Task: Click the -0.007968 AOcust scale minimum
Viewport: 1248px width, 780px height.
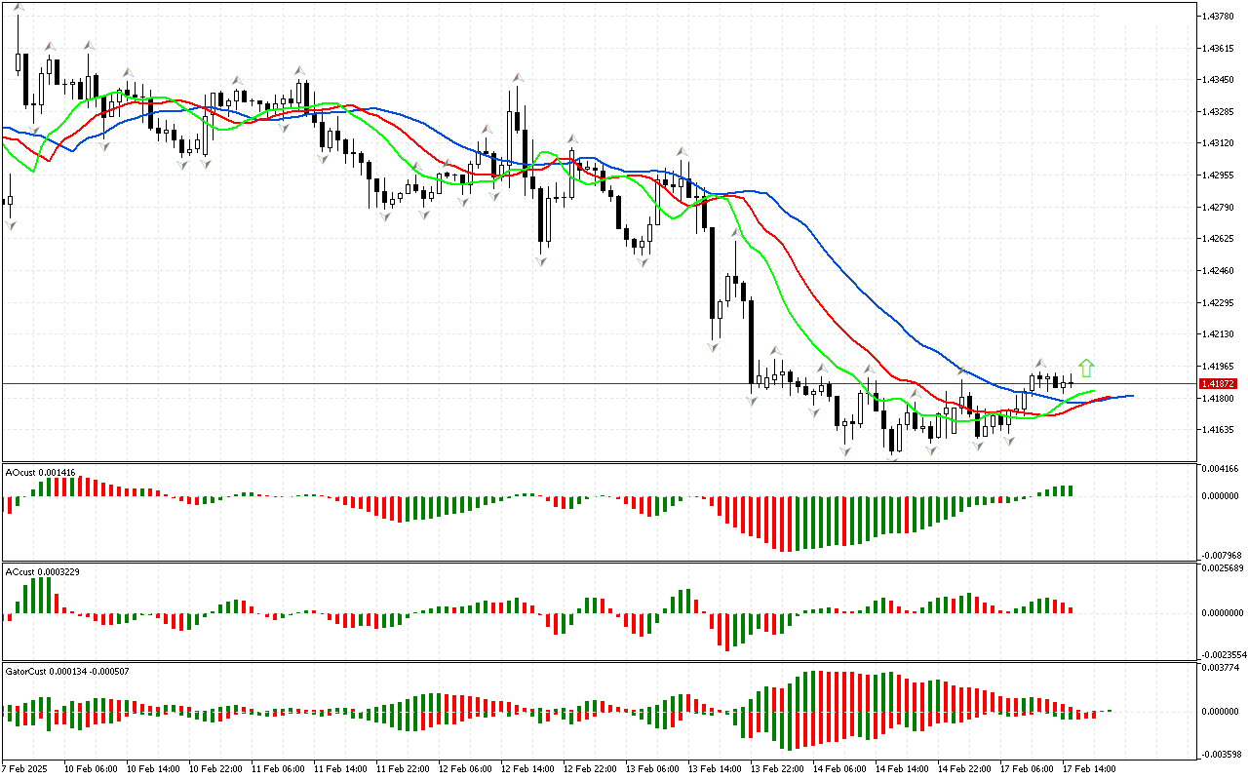Action: [1220, 556]
